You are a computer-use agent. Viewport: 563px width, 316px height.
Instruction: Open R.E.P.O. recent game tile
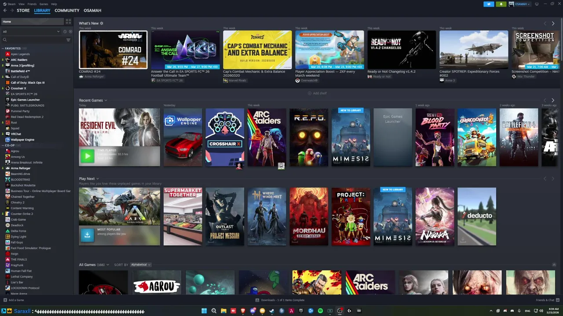pos(309,137)
